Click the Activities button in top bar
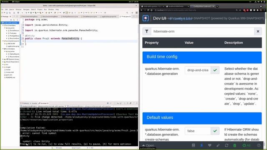This screenshot has width=267, height=150. [x=5, y=2]
